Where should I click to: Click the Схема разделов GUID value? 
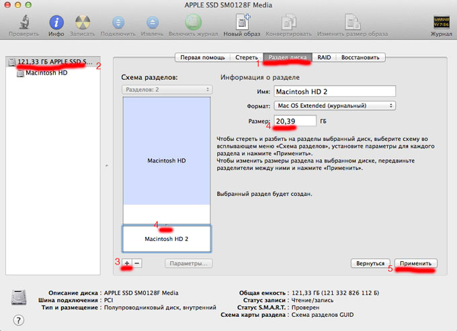click(x=323, y=315)
